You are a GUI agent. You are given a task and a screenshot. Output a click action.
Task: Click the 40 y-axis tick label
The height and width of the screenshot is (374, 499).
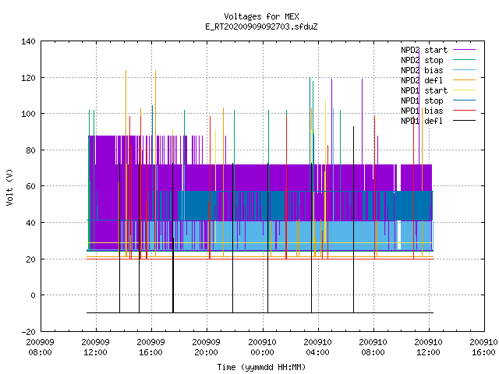(30, 223)
